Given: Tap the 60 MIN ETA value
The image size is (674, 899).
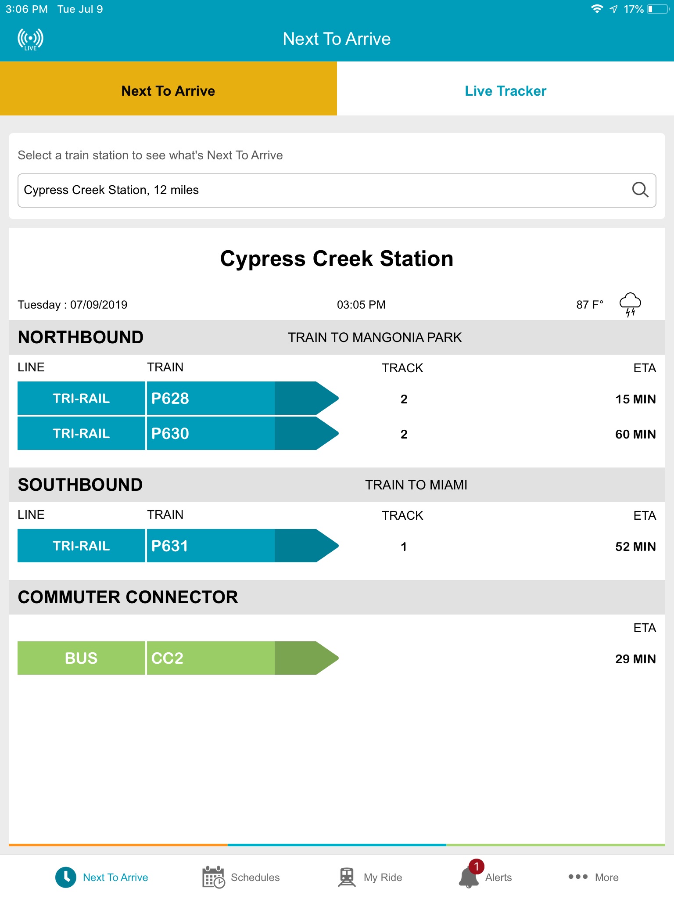Looking at the screenshot, I should pyautogui.click(x=635, y=434).
